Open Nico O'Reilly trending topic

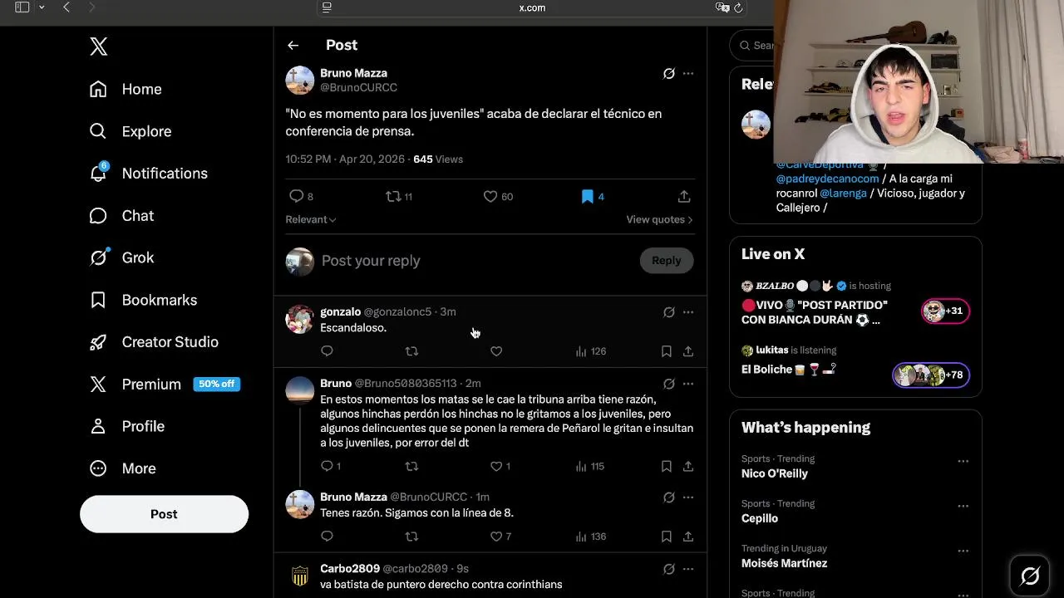pos(775,473)
